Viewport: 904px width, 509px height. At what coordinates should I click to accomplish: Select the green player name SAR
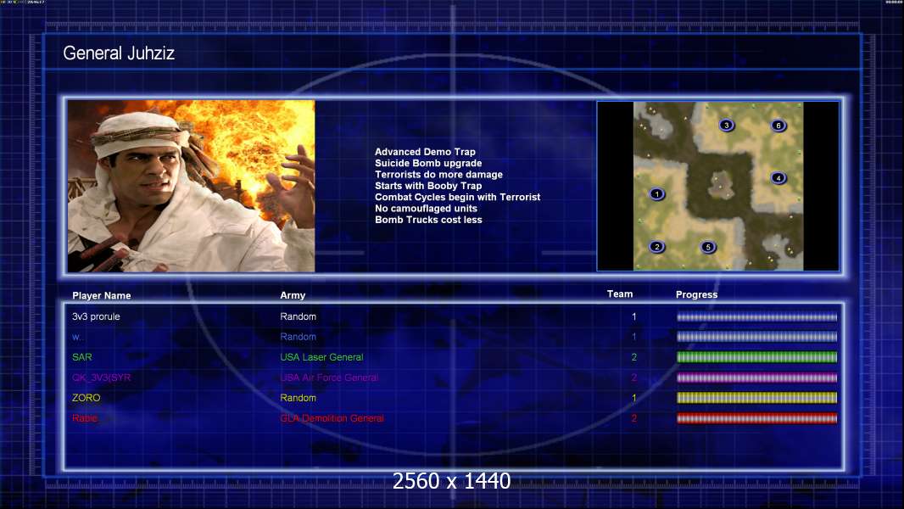pyautogui.click(x=82, y=357)
